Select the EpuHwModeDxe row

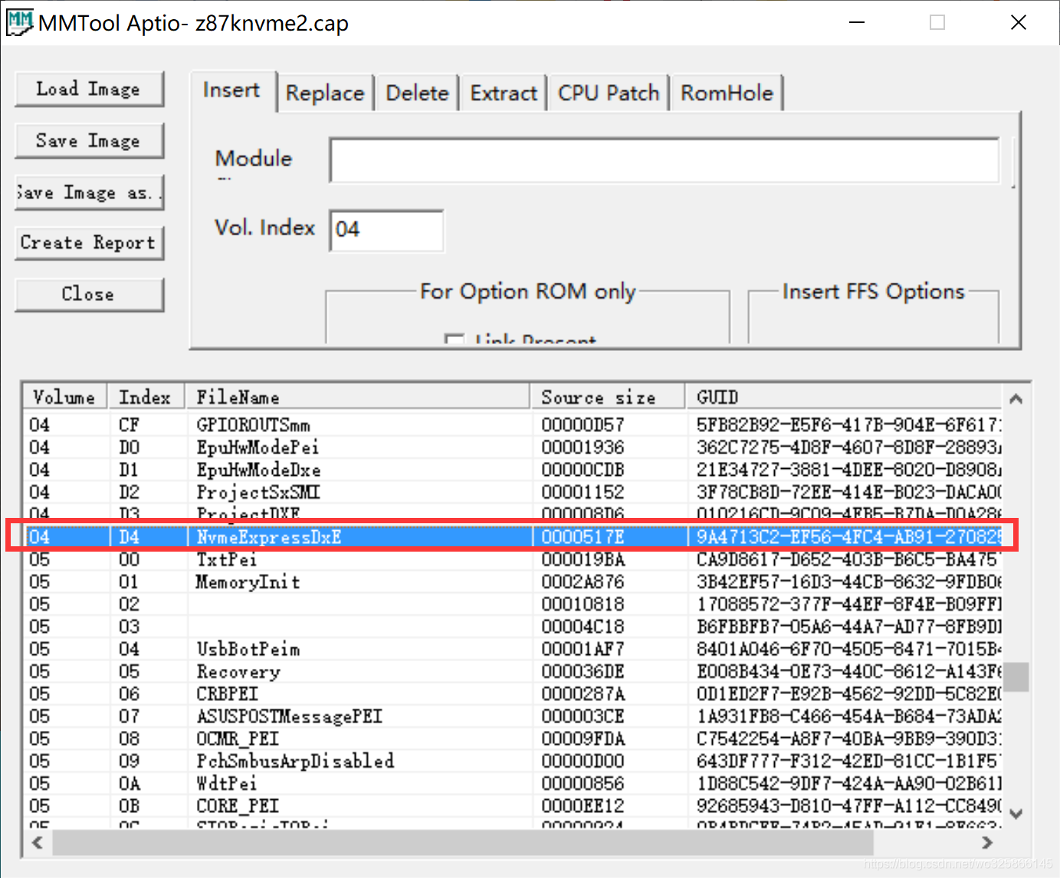coord(512,470)
